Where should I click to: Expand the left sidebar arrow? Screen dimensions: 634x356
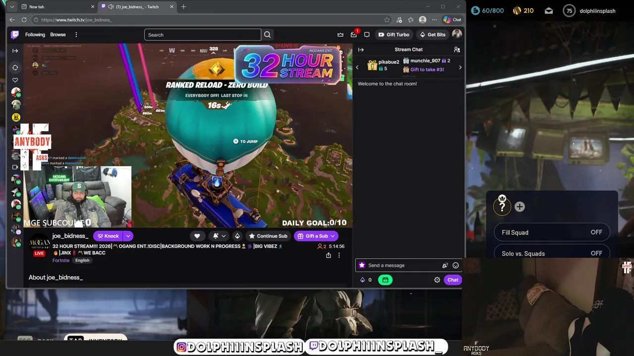(x=15, y=51)
